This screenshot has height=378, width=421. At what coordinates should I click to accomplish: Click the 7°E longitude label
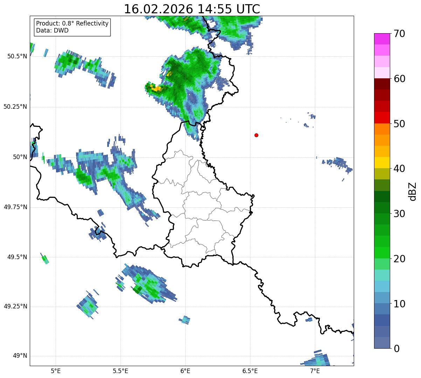[315, 371]
